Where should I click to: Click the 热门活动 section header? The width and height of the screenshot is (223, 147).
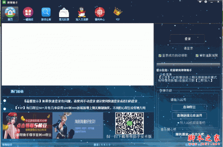[17, 92]
